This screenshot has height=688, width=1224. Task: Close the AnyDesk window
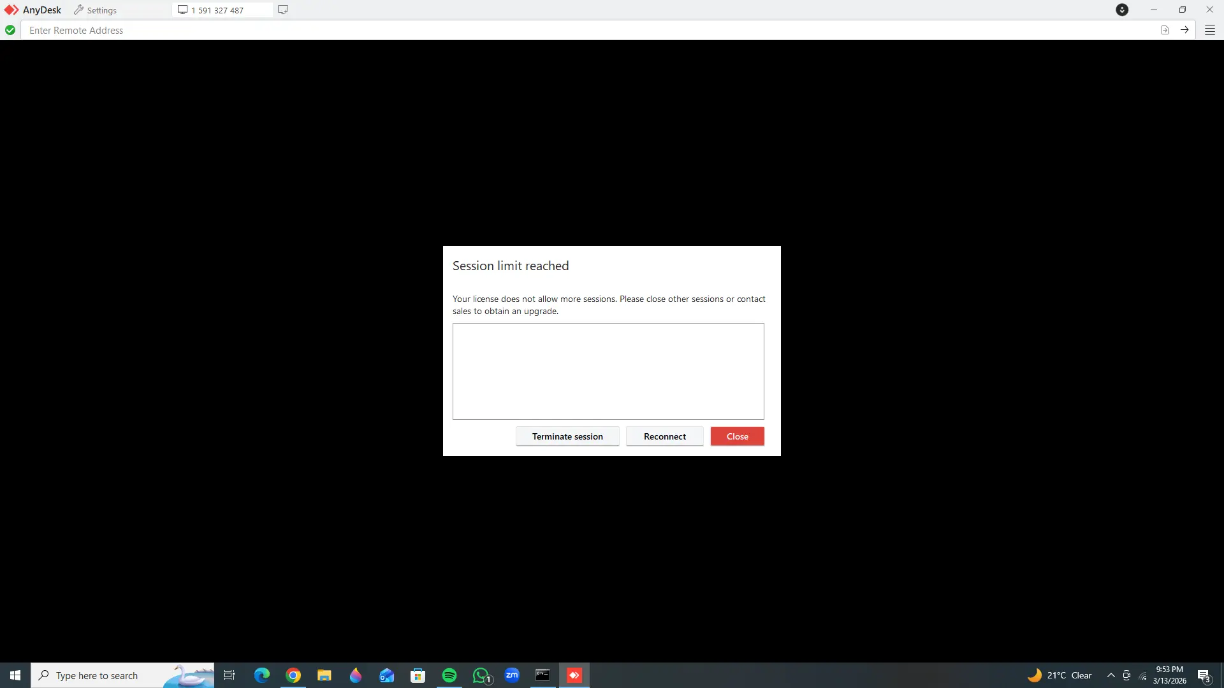pyautogui.click(x=1209, y=10)
